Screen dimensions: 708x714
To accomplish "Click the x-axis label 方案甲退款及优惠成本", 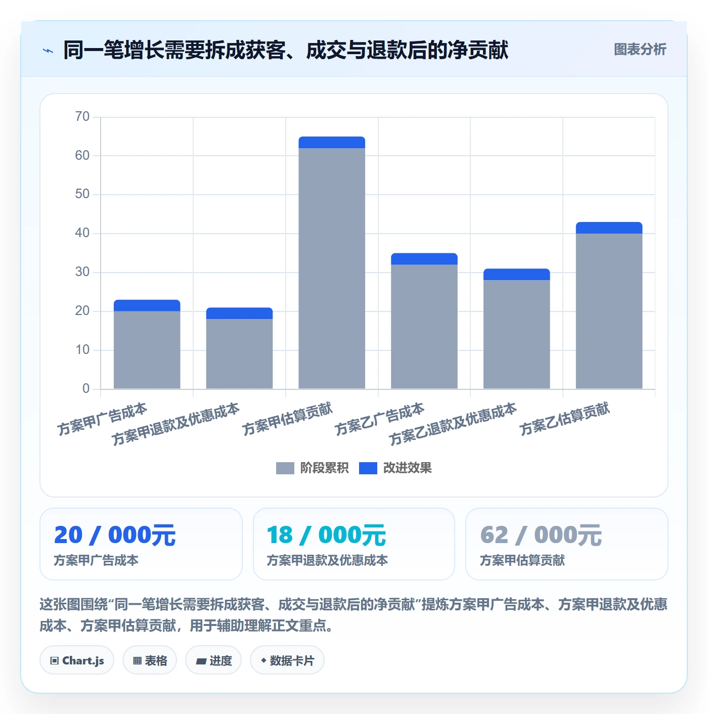I will point(175,424).
